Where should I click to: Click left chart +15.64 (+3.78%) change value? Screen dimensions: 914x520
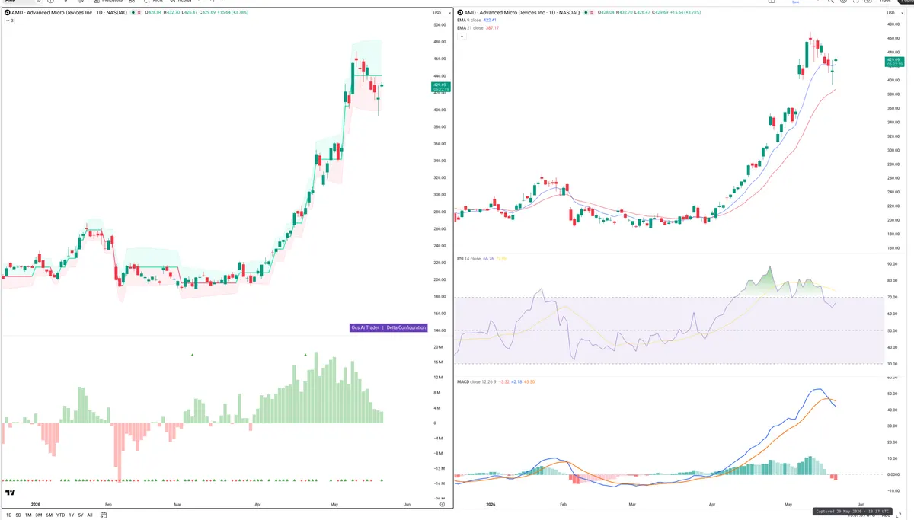click(232, 13)
